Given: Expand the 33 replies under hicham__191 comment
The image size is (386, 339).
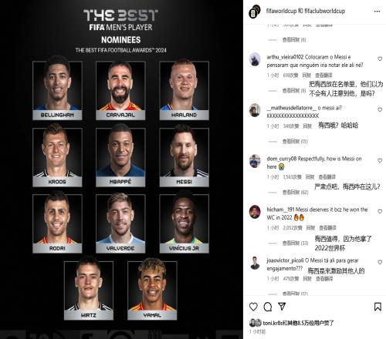Looking at the screenshot, I should [295, 243].
